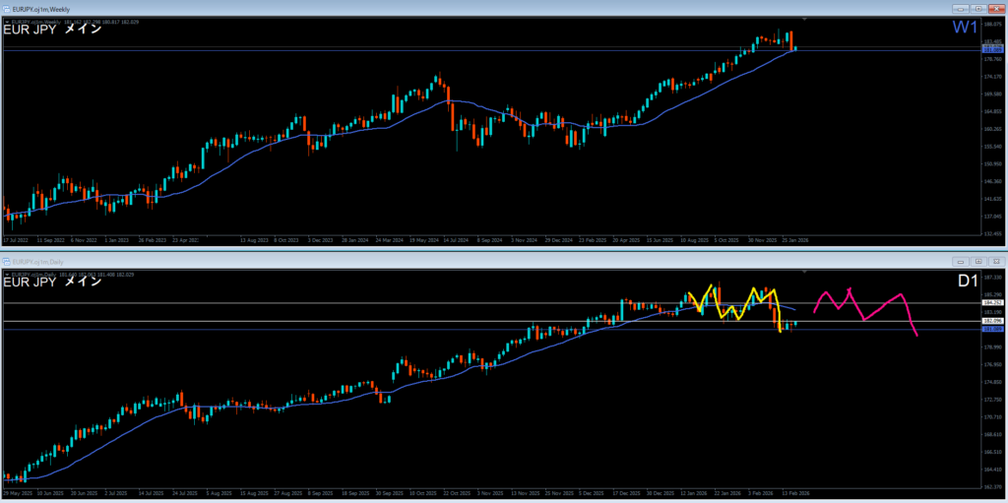
Task: Activate the EURJPY Weekly window title bar
Action: coord(394,8)
